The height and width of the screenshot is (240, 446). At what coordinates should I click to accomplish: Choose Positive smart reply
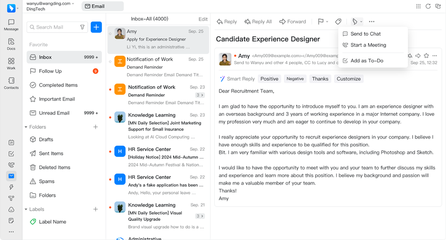(269, 79)
